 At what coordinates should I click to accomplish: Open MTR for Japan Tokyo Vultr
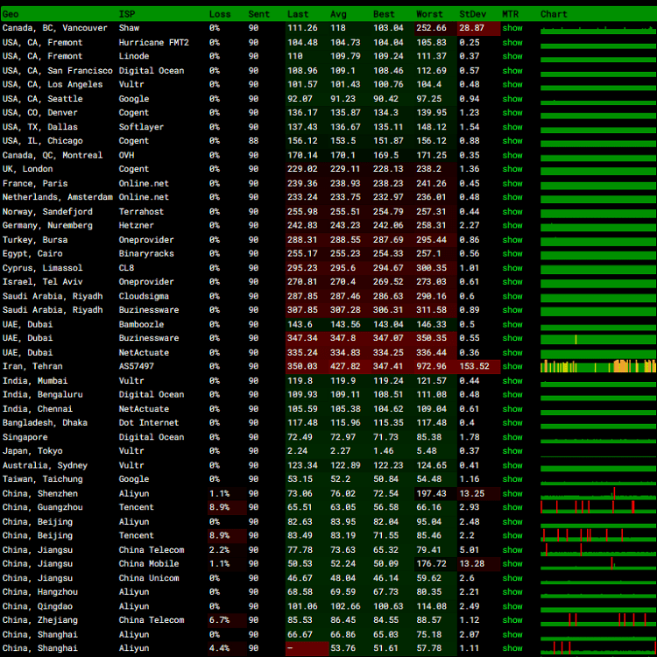(512, 451)
